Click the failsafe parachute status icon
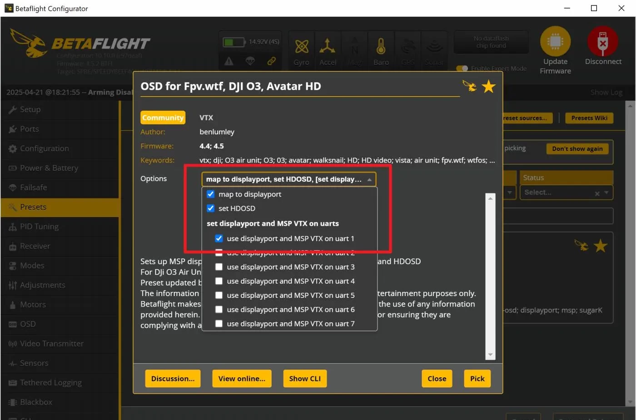636x420 pixels. [250, 61]
